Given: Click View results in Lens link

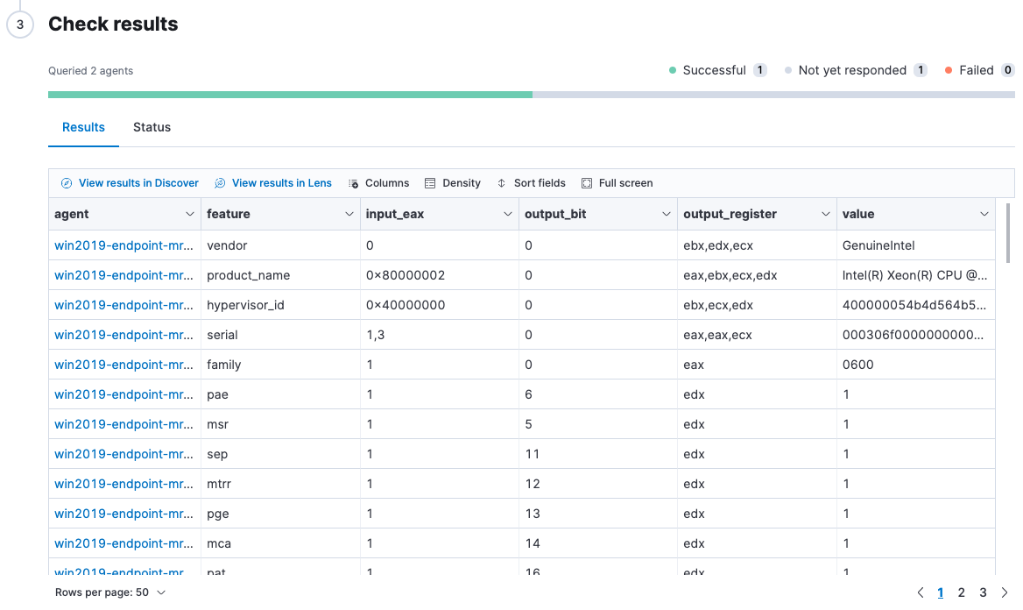Looking at the screenshot, I should pos(281,183).
